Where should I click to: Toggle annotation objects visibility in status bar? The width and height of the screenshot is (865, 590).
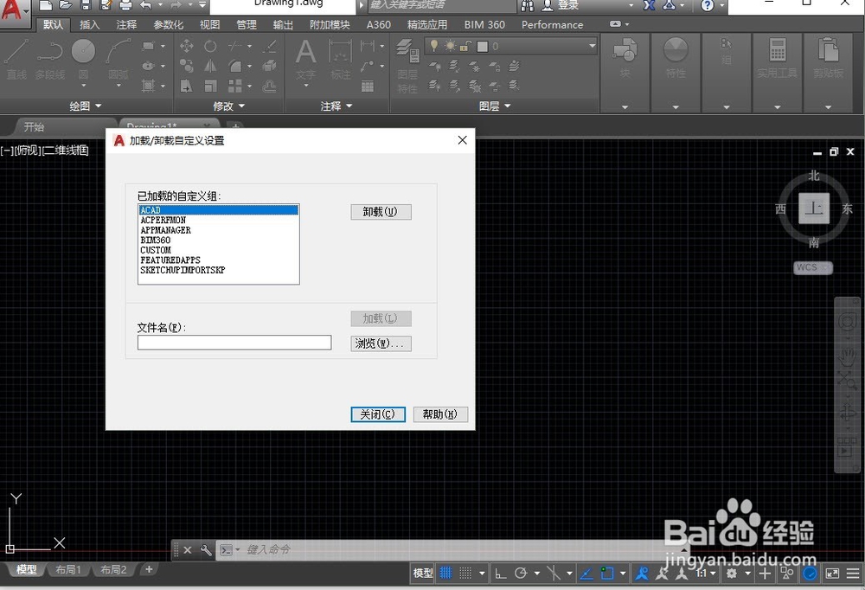(x=642, y=574)
